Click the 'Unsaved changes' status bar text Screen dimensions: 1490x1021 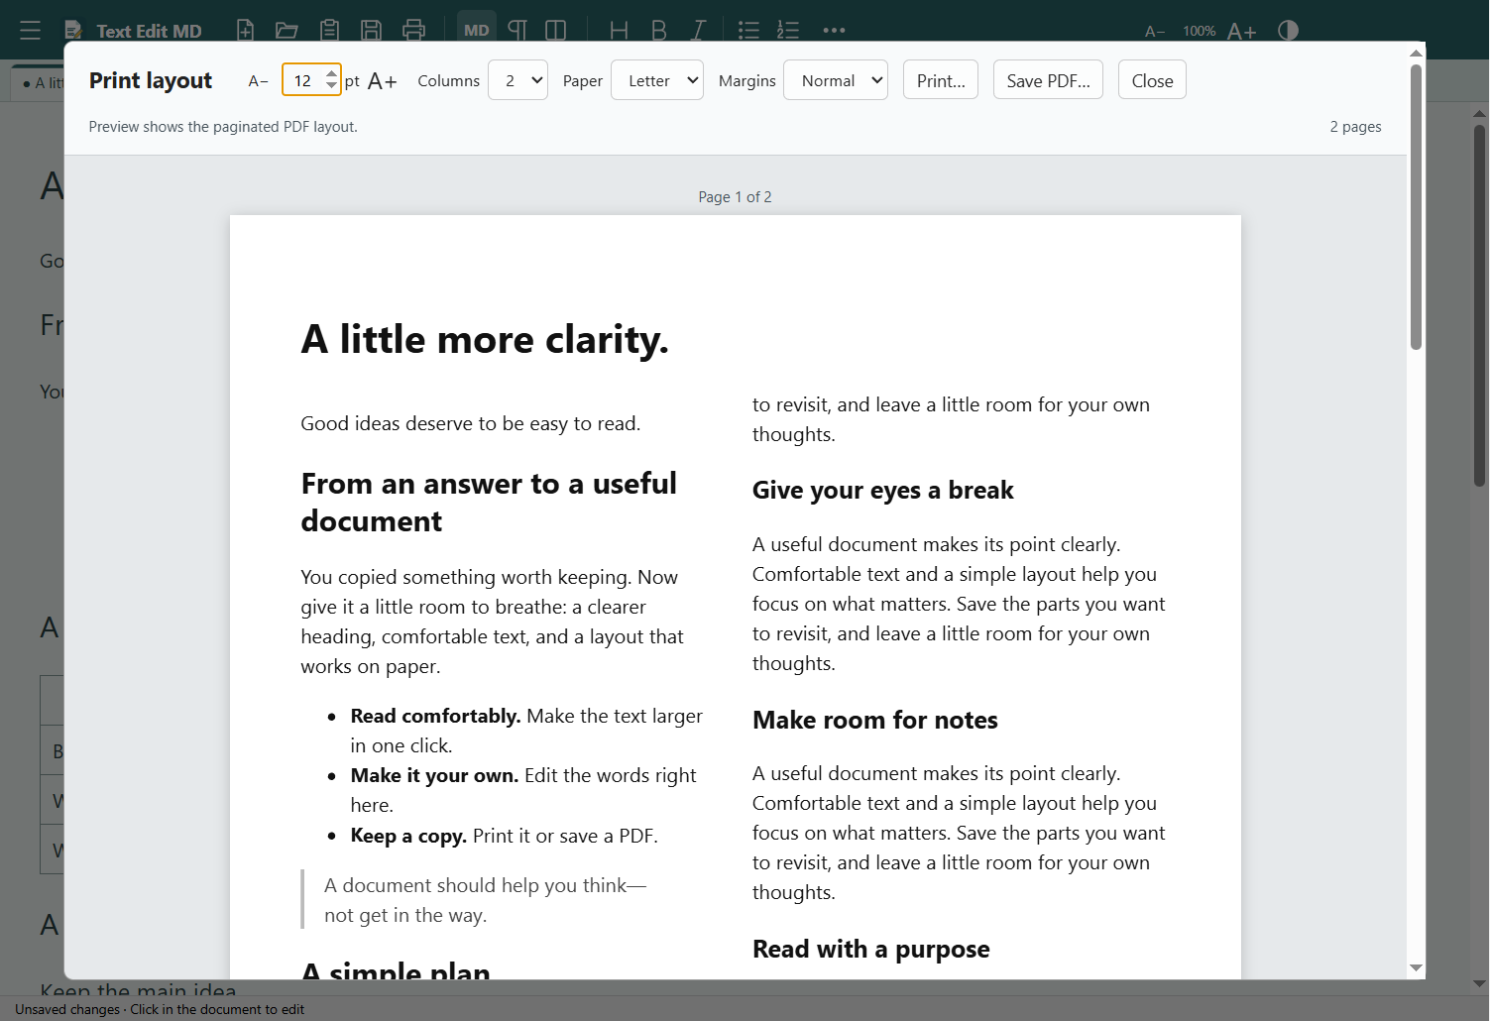pos(67,1010)
